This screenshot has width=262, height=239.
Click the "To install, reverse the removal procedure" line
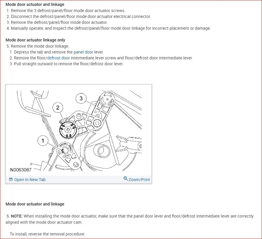coord(47,234)
